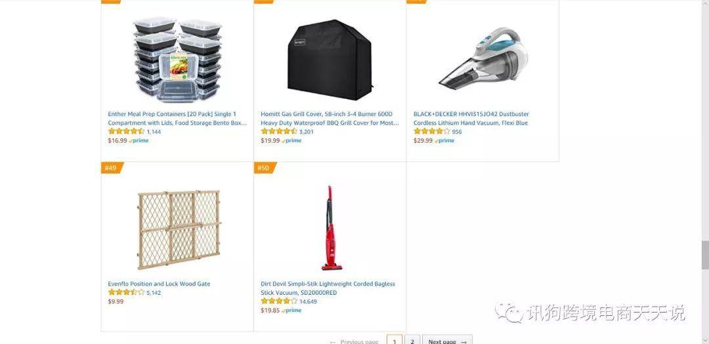The width and height of the screenshot is (709, 344).
Task: Click the vertical page scrollbar thumb
Action: 705,255
